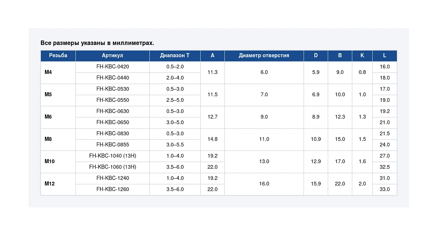437x236 pixels.
Task: Select article FH-KBC-0855
Action: pos(113,145)
